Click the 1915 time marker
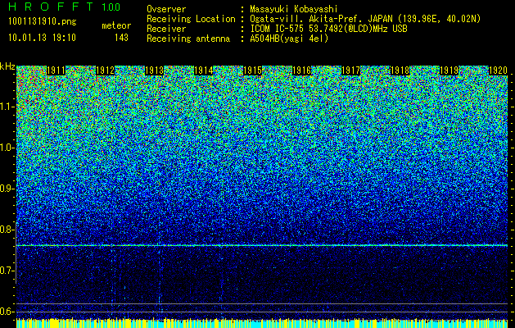515x328 pixels. [252, 71]
